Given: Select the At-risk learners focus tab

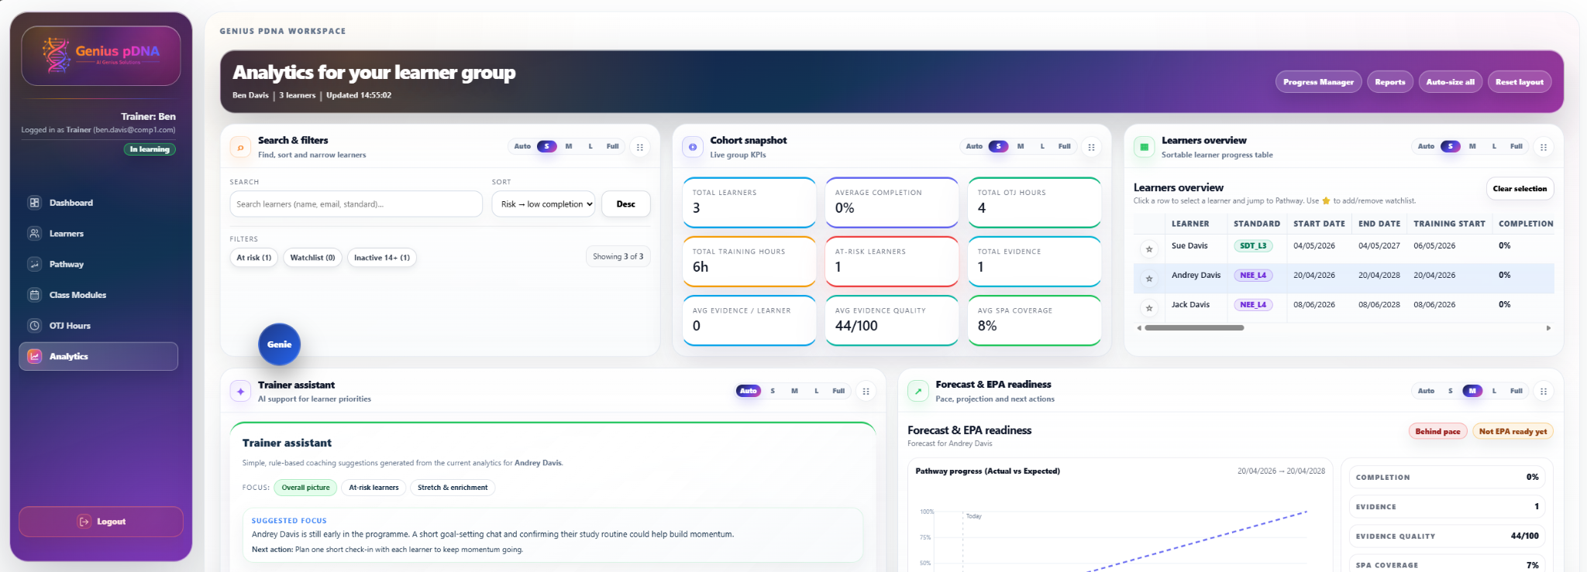Looking at the screenshot, I should [x=374, y=488].
